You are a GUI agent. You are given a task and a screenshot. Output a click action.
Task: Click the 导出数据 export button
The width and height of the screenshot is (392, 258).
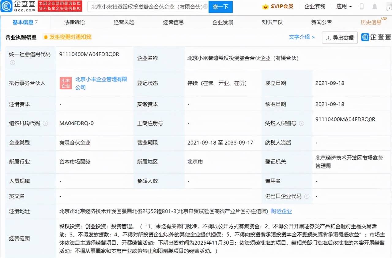tap(340, 38)
